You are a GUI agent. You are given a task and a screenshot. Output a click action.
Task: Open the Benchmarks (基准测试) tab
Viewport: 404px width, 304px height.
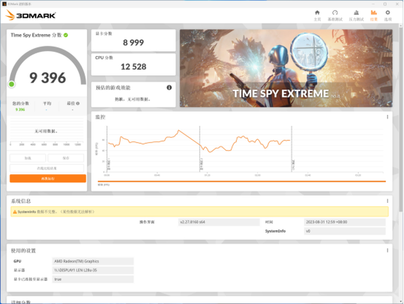click(335, 16)
